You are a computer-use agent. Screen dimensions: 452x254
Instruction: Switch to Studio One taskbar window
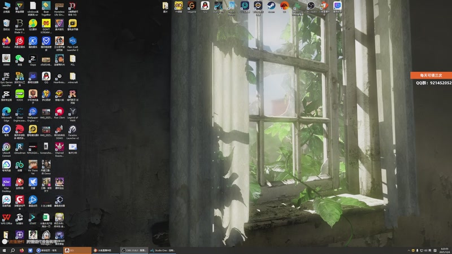coord(162,250)
